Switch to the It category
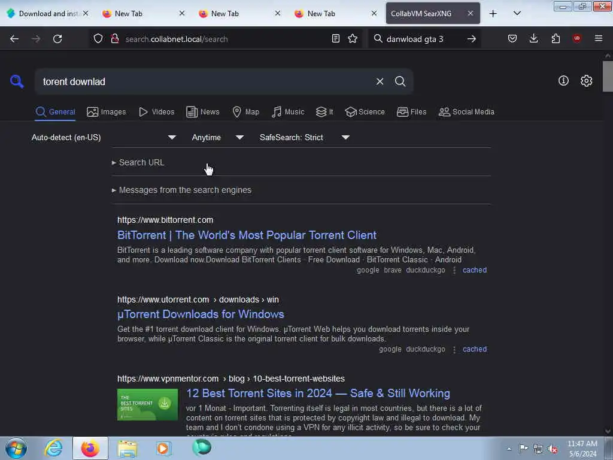This screenshot has height=460, width=613. [x=324, y=112]
